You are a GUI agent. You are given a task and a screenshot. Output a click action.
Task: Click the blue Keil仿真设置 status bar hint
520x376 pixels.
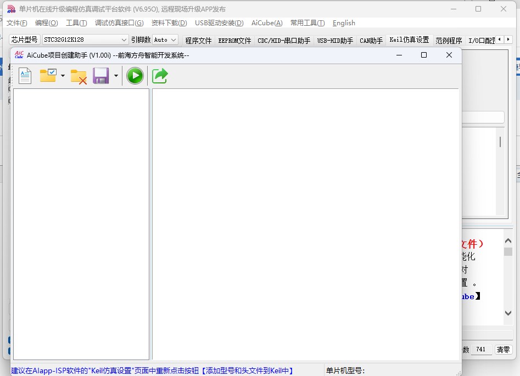(152, 371)
